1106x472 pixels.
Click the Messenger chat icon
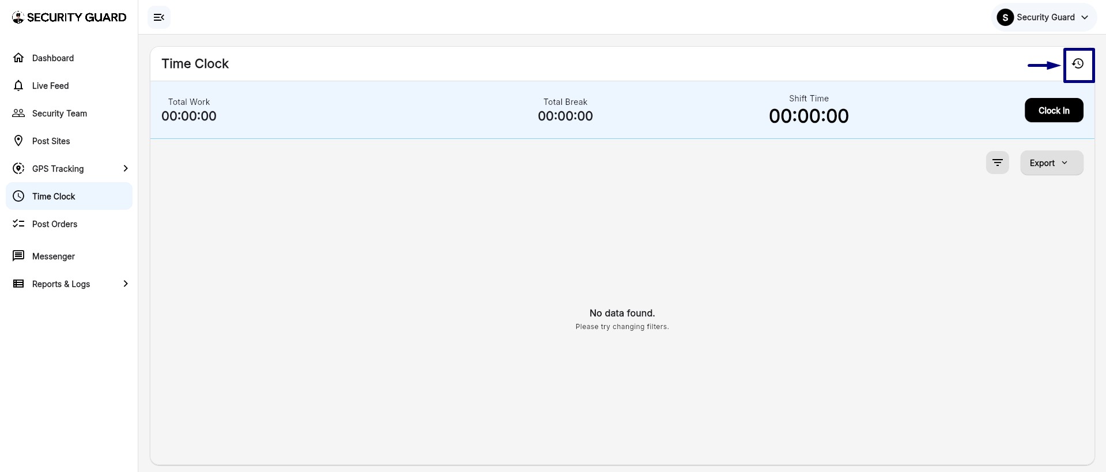18,256
